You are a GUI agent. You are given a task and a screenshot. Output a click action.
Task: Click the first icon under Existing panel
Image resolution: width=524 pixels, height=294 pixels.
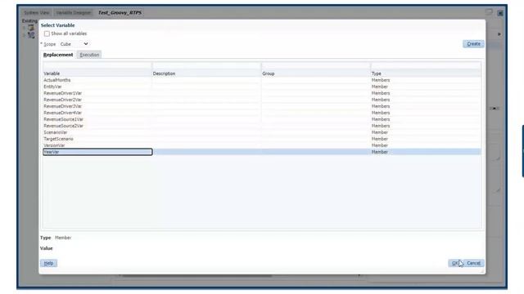coord(31,28)
